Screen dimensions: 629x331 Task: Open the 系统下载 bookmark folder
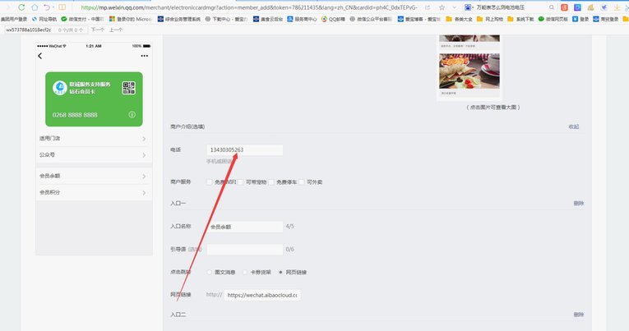tap(520, 19)
